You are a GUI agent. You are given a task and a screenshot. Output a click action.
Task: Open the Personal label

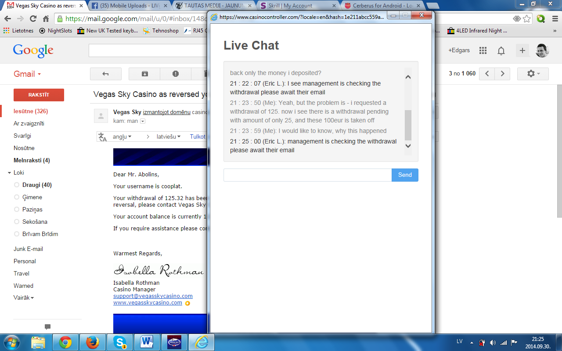pyautogui.click(x=25, y=261)
